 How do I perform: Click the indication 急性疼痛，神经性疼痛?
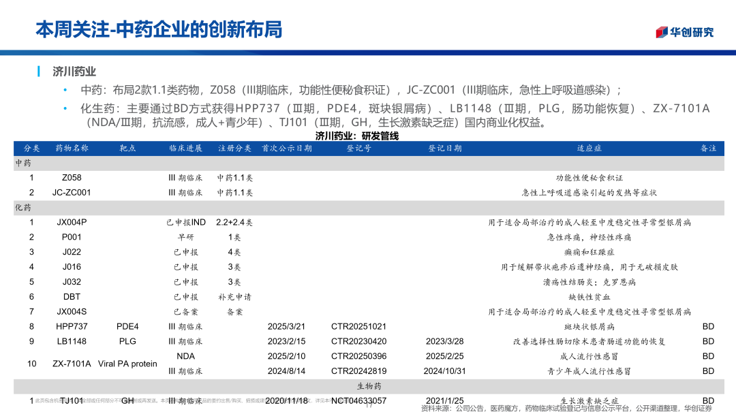point(589,238)
